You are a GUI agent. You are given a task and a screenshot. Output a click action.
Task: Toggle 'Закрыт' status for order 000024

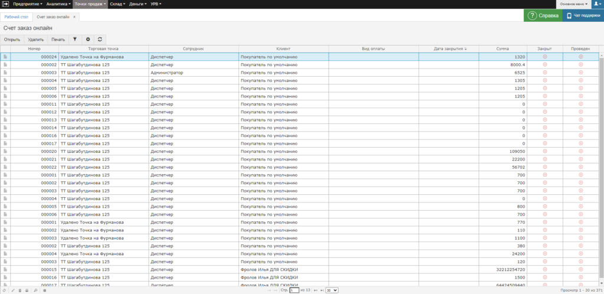pyautogui.click(x=544, y=57)
